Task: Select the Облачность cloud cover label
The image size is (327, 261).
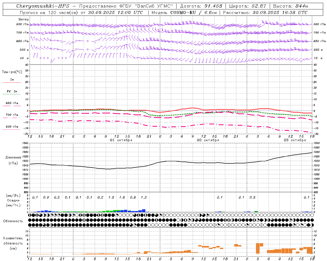Action: coord(13,221)
